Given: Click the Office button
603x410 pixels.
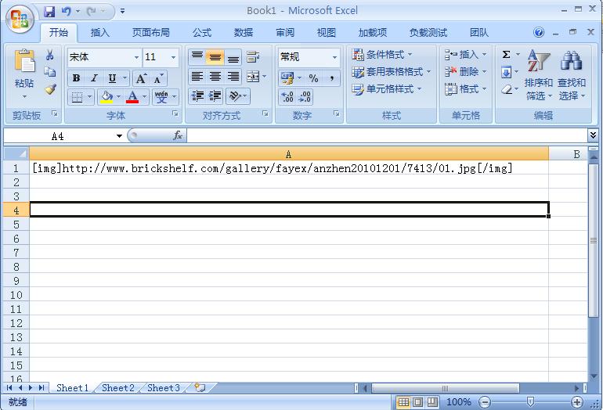Looking at the screenshot, I should pos(20,20).
